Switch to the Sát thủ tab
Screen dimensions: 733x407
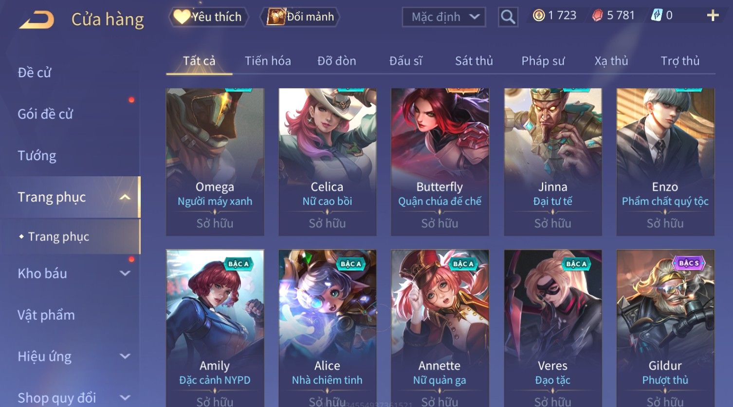[x=474, y=61]
